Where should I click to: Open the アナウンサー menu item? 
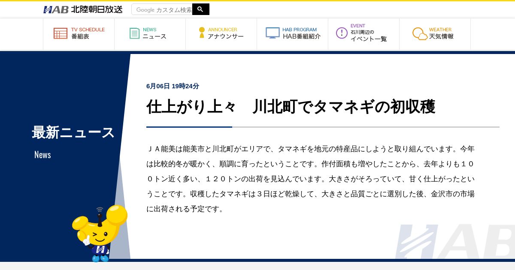point(221,34)
